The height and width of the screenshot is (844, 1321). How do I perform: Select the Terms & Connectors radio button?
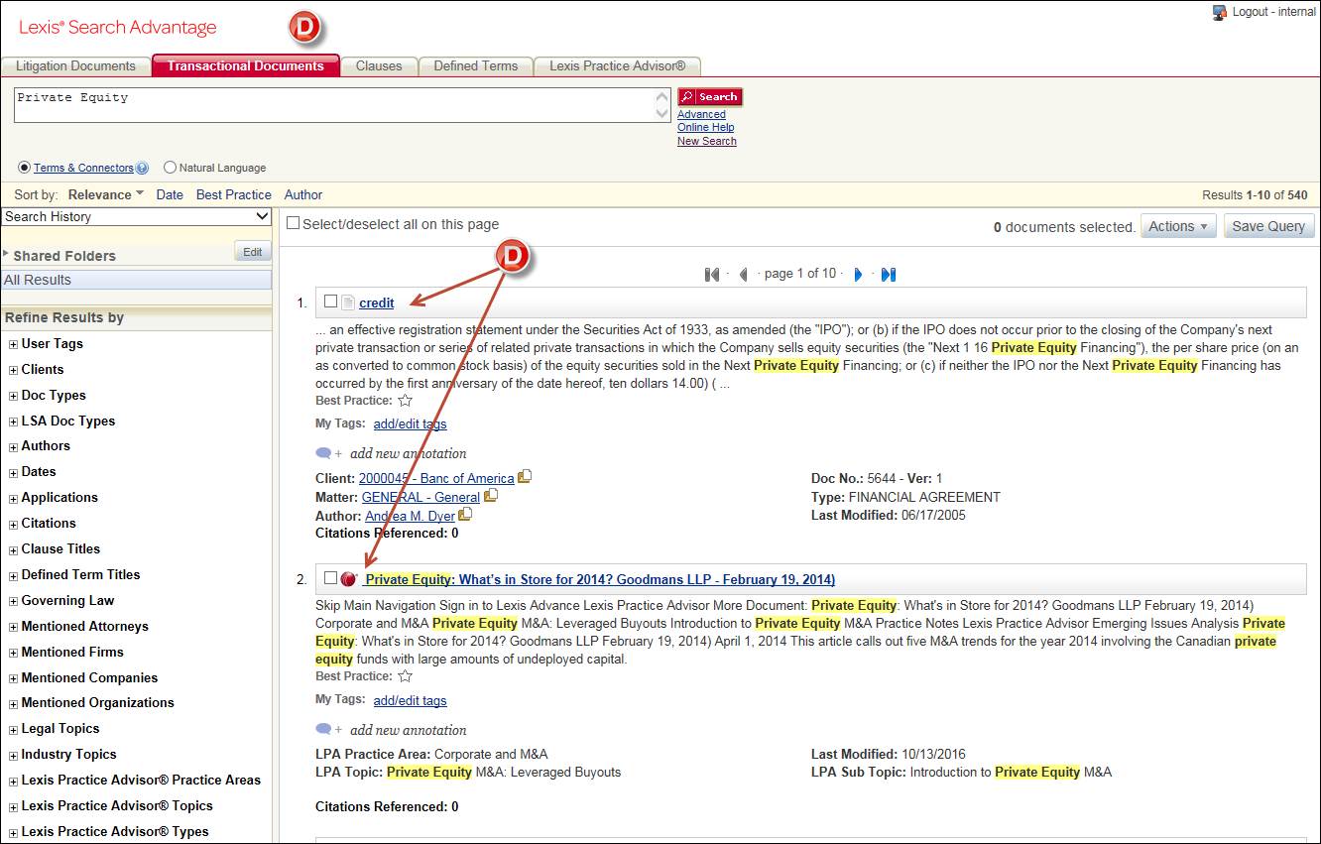pos(24,168)
